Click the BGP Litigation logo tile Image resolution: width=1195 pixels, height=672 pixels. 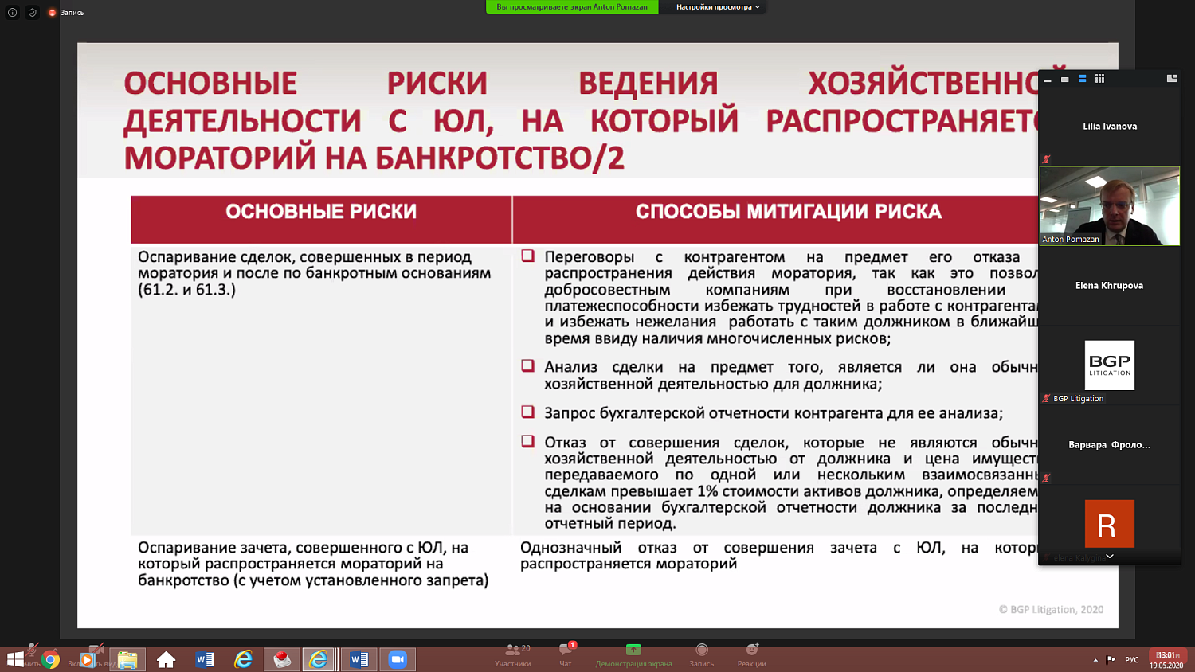pos(1110,365)
